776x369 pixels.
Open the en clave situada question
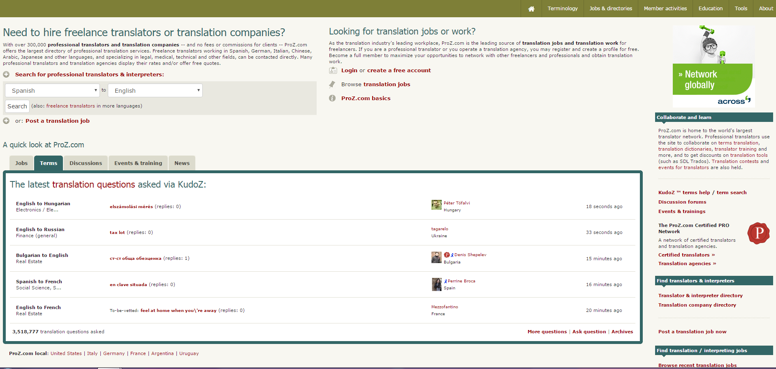pyautogui.click(x=128, y=284)
